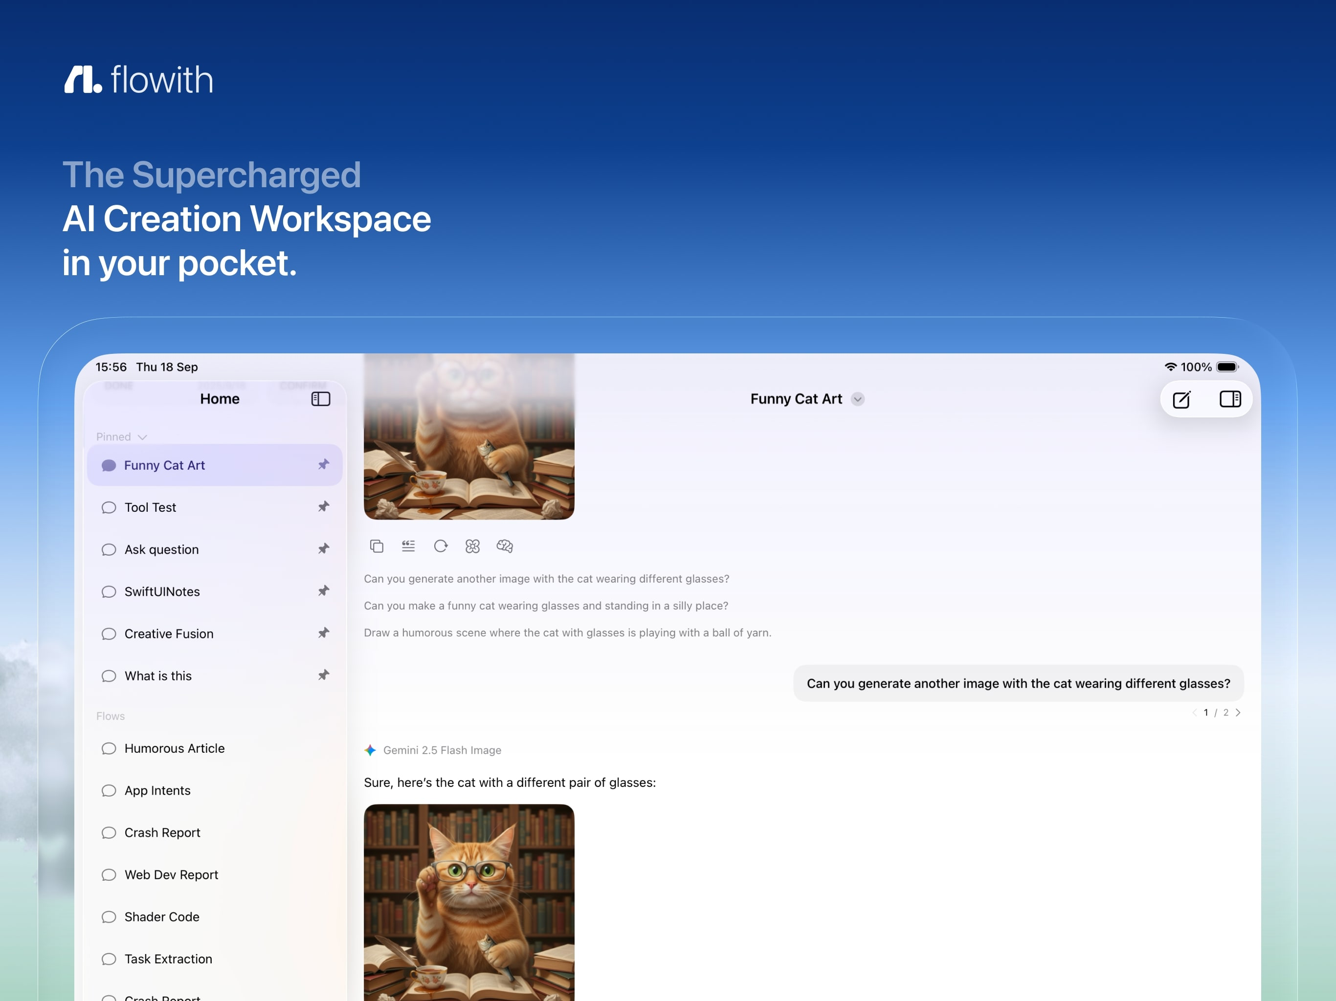This screenshot has width=1336, height=1001.
Task: Click the text 'Sure, here's the cat with a different pair of glasses:'
Action: click(510, 783)
